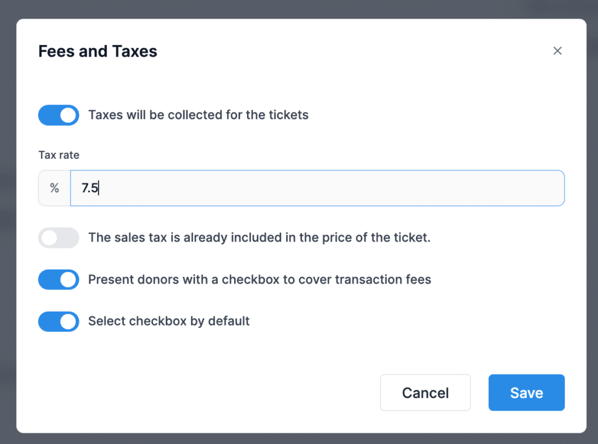598x444 pixels.
Task: Click the Select checkbox by default label
Action: (x=168, y=321)
